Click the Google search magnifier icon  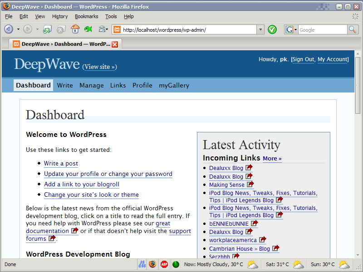(353, 29)
